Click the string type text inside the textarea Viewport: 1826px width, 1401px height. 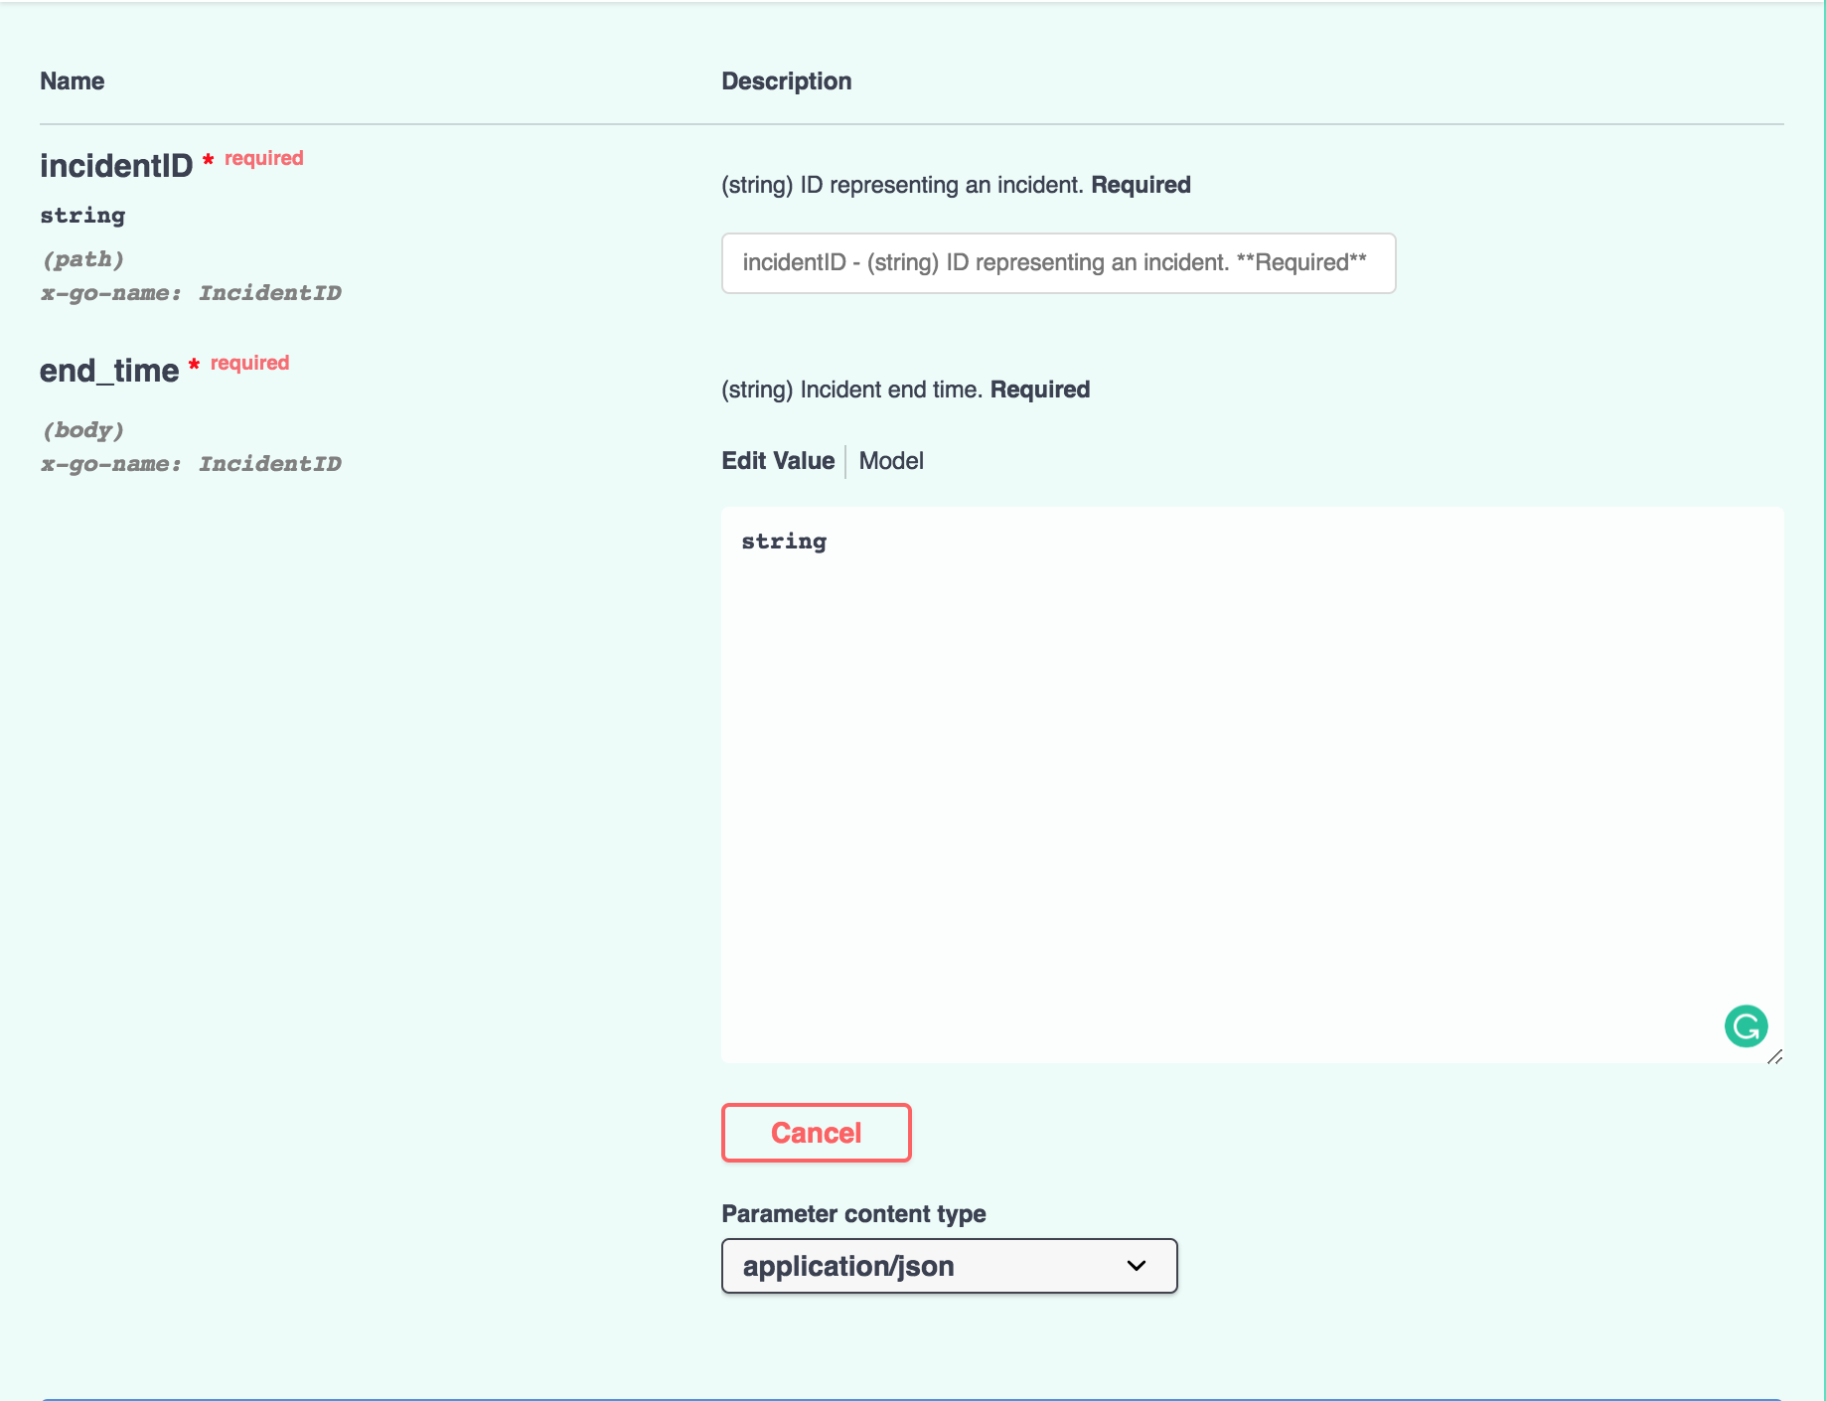783,542
